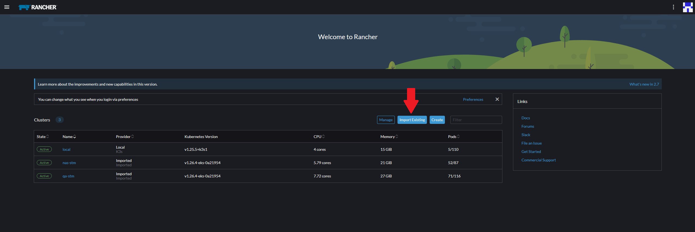Sort clusters by Provider column
This screenshot has height=232, width=695.
tap(125, 137)
